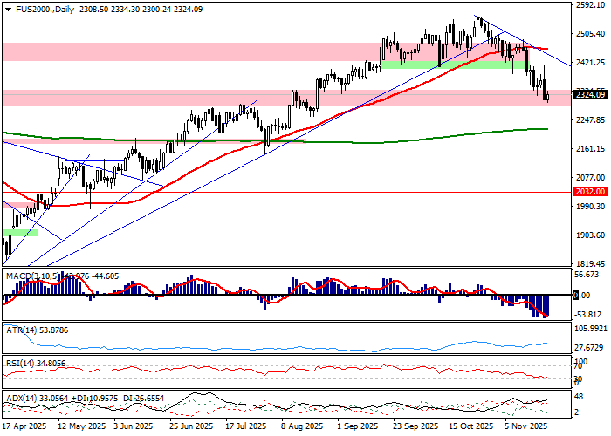Image resolution: width=611 pixels, height=436 pixels.
Task: Click the last MACD histogram bar
Action: (547, 305)
